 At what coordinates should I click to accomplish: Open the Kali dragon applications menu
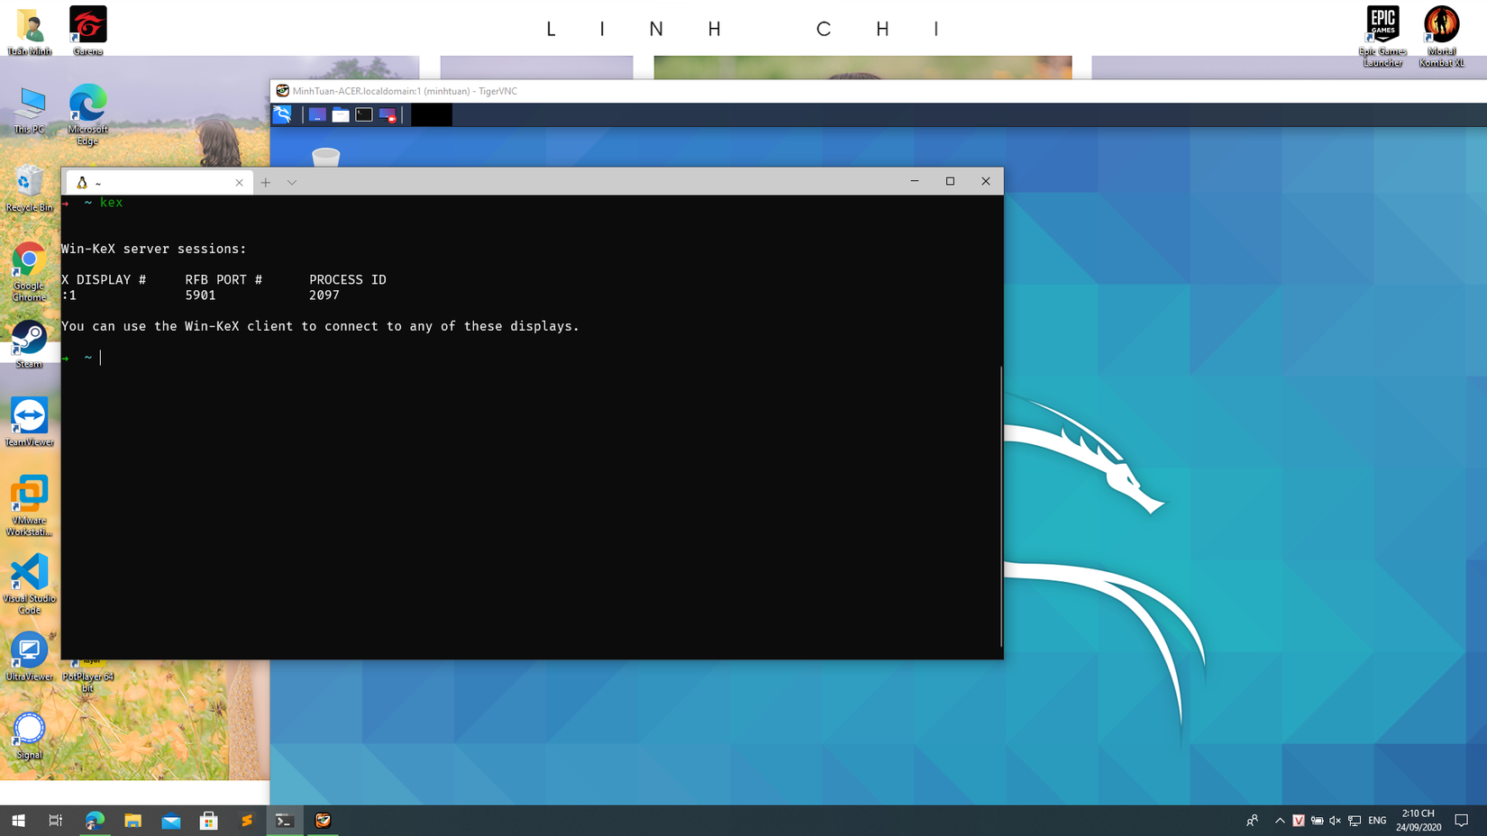[283, 114]
